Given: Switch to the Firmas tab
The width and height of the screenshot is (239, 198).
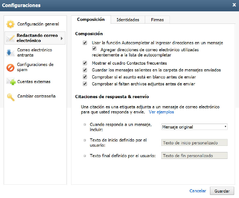Looking at the screenshot, I should [x=157, y=20].
